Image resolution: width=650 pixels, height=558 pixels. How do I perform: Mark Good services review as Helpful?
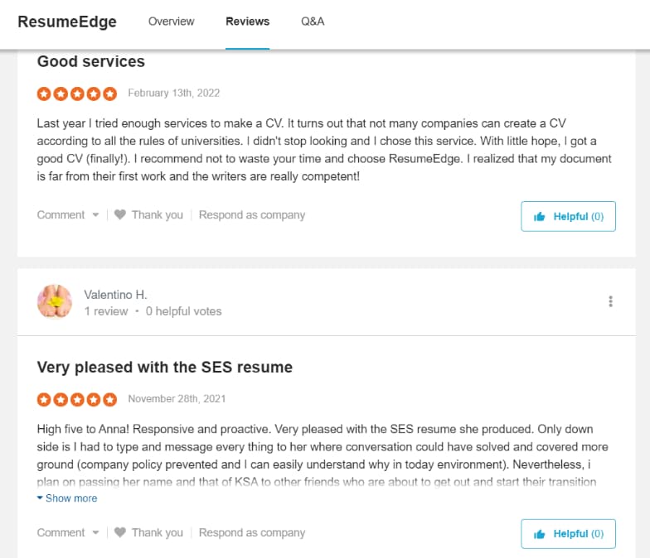pyautogui.click(x=569, y=217)
